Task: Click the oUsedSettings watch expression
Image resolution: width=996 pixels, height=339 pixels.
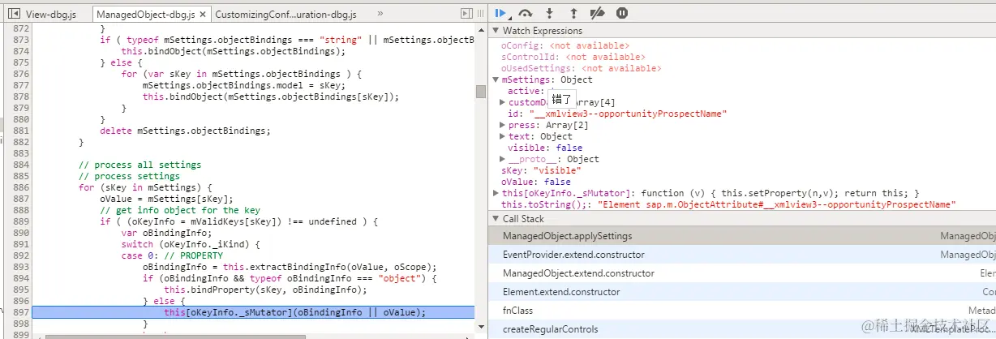Action: click(x=582, y=68)
